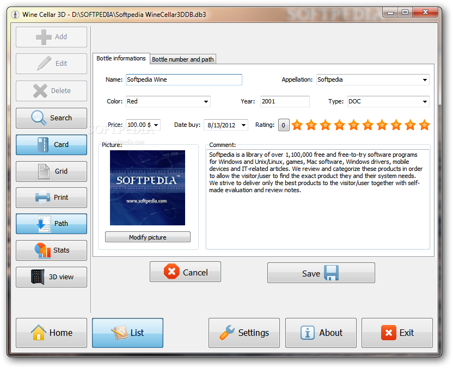Click the Path download arrow icon
Viewport: 453px width, 368px height.
tap(44, 224)
